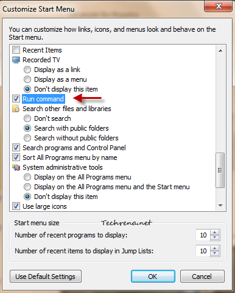235x293 pixels.
Task: Uncheck Use large icons checkbox
Action: [16, 206]
